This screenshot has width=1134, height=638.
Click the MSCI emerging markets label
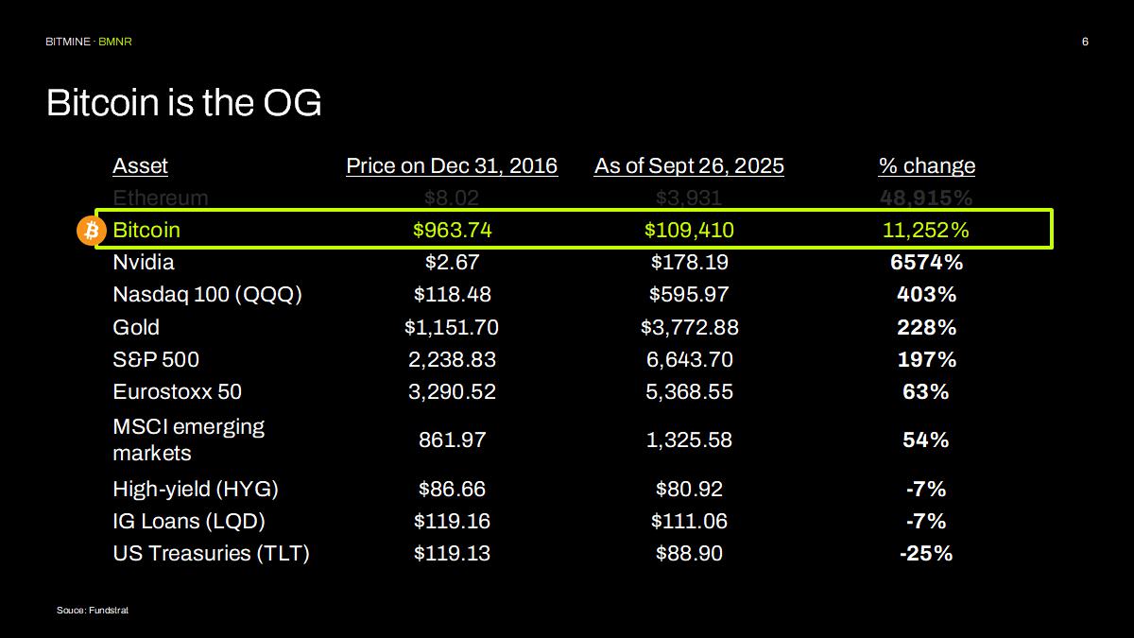tap(188, 440)
